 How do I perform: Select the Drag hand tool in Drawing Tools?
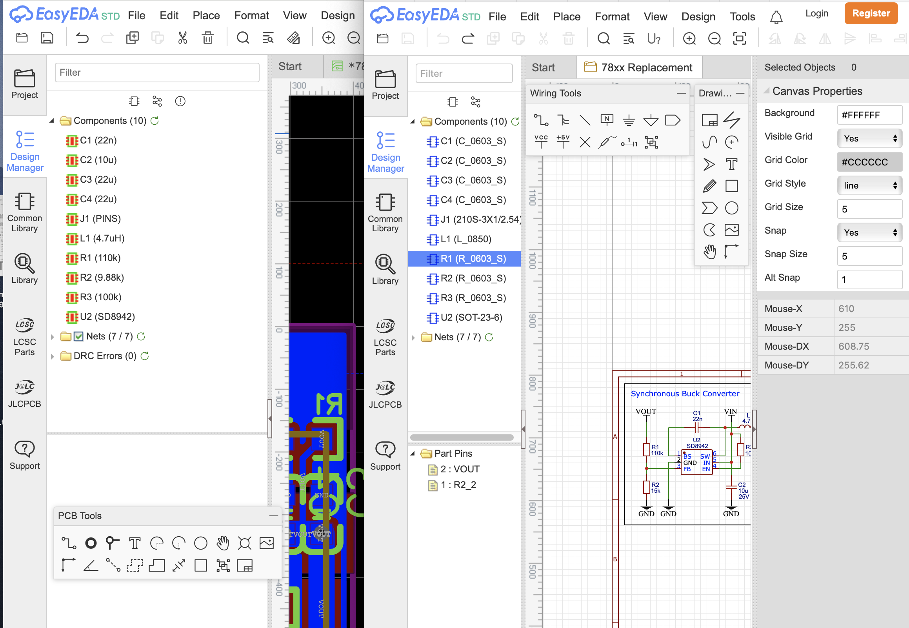[709, 251]
